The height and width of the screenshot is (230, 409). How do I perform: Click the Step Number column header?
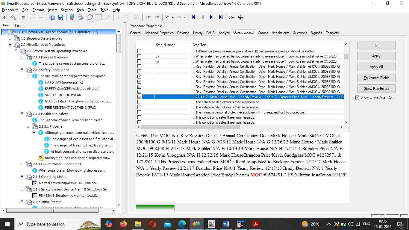[173, 45]
